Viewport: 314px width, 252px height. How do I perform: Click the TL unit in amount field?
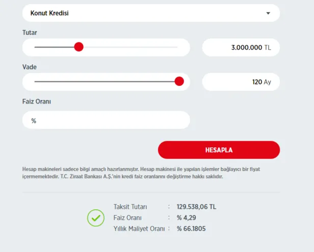pos(268,47)
